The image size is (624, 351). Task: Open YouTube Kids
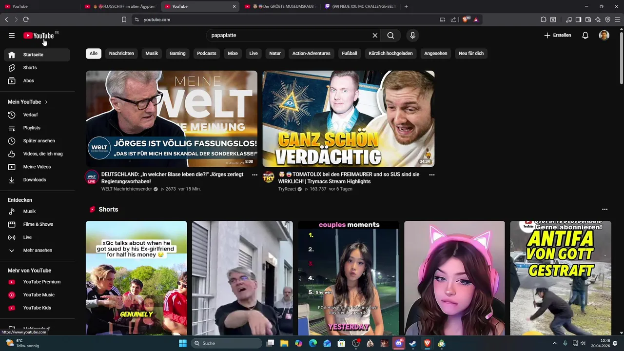(x=37, y=308)
